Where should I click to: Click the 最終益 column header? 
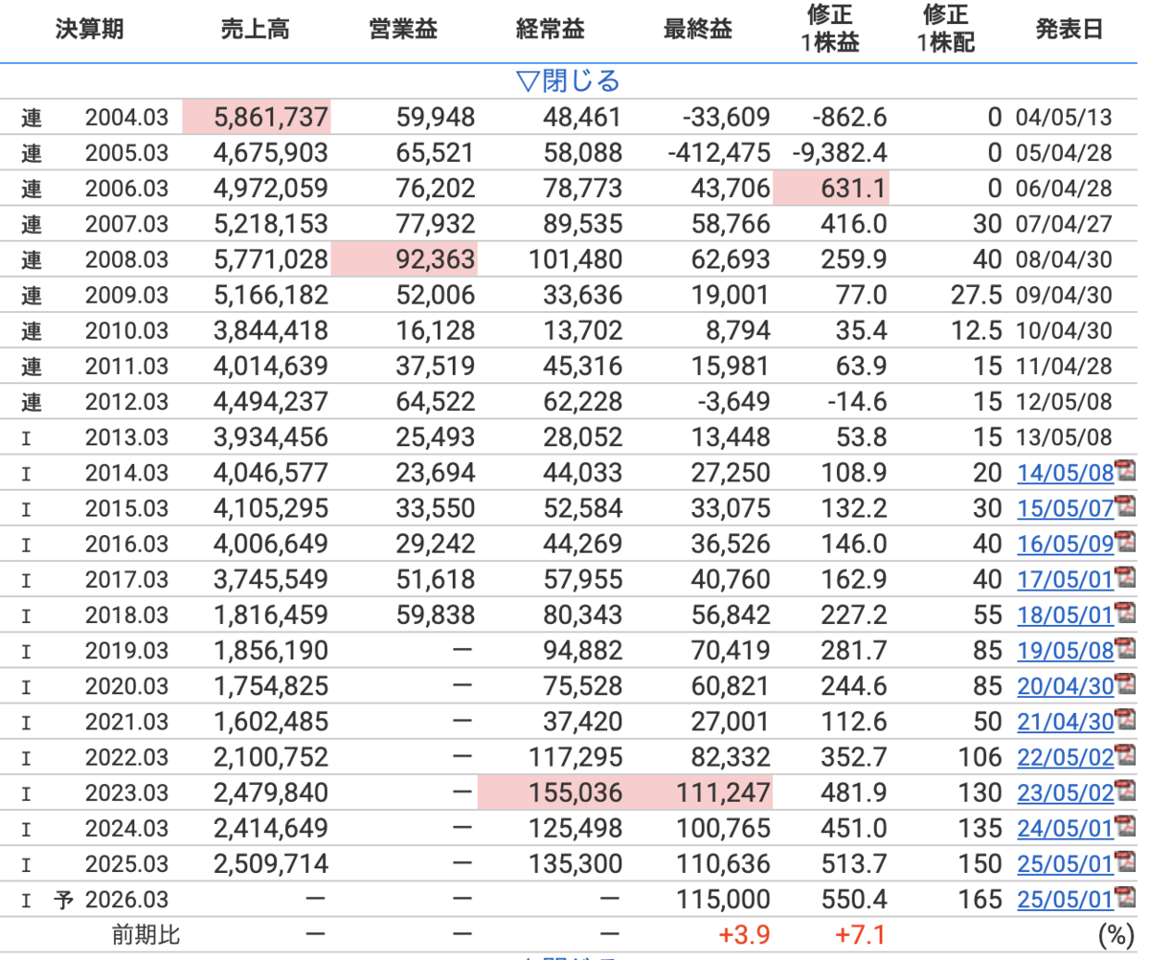698,30
